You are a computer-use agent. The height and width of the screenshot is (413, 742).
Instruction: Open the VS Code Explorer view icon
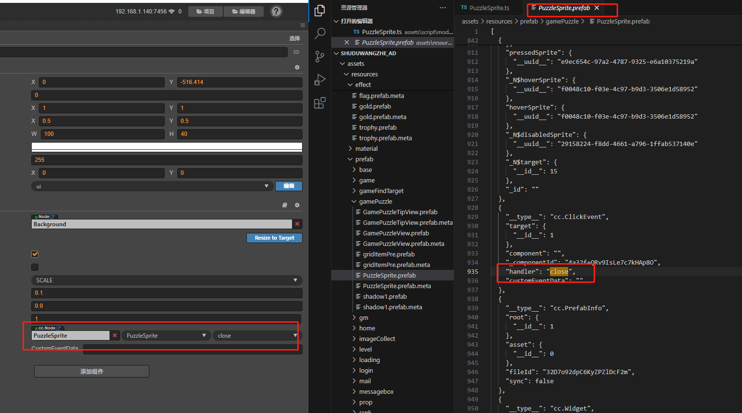click(x=320, y=10)
